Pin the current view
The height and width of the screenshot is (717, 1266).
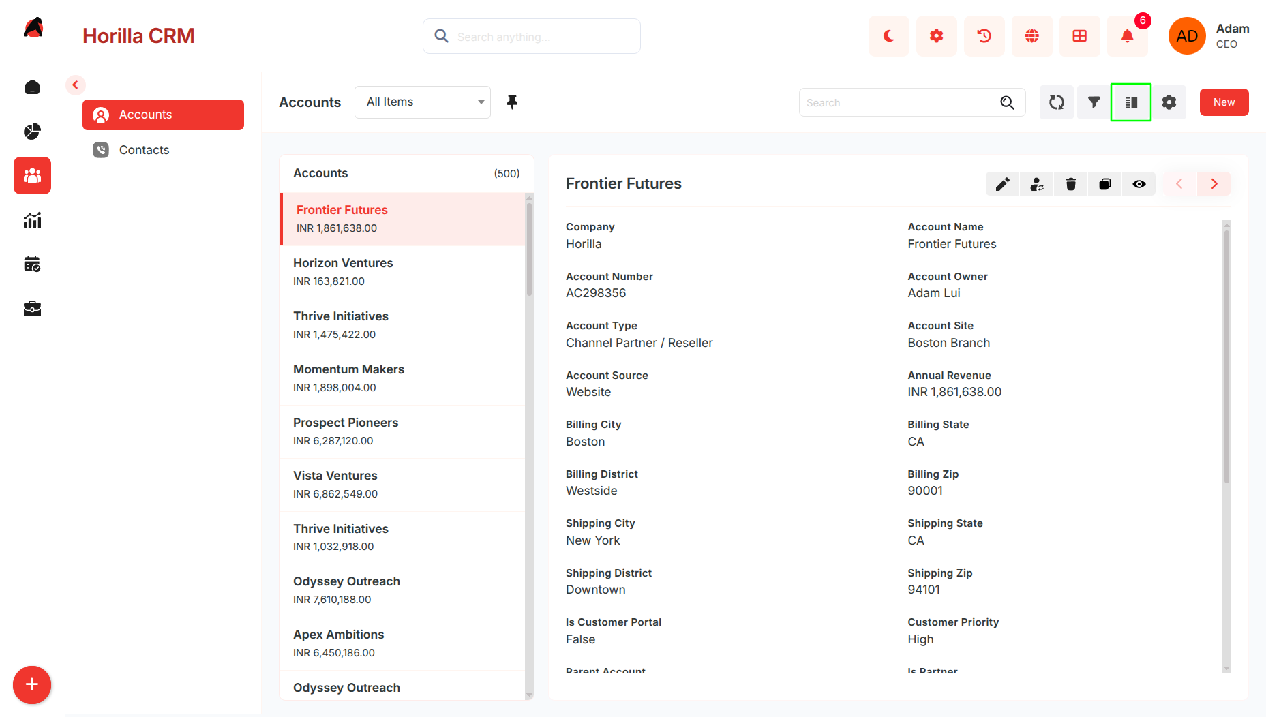click(512, 102)
